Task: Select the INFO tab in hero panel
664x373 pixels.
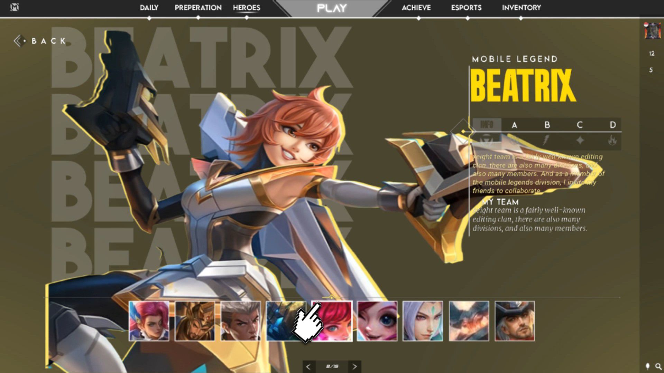Action: [x=487, y=125]
